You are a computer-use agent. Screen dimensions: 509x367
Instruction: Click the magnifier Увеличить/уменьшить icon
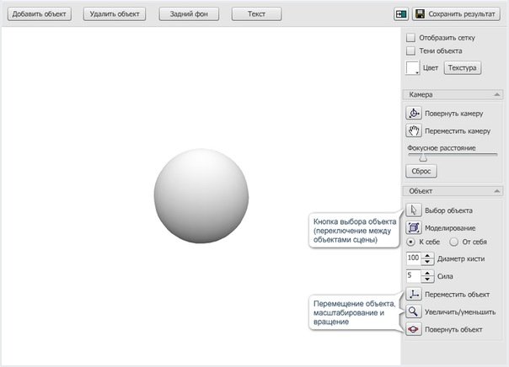tap(414, 311)
